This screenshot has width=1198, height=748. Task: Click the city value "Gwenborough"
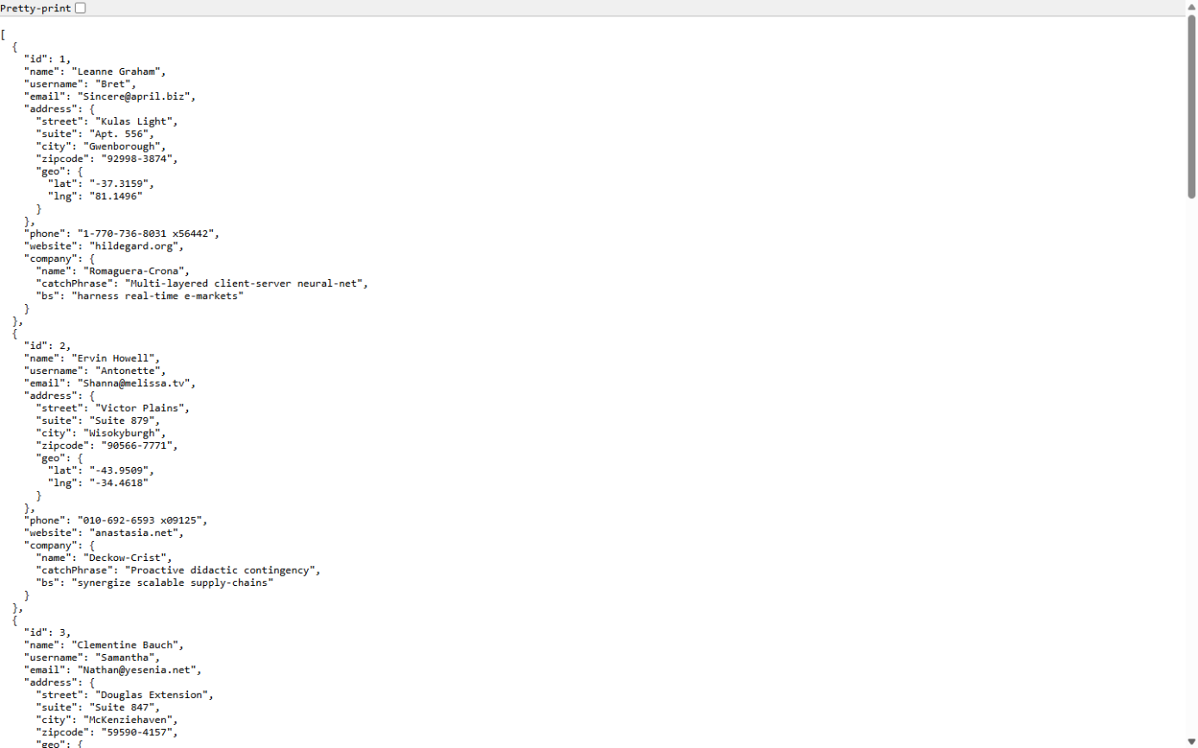[123, 146]
